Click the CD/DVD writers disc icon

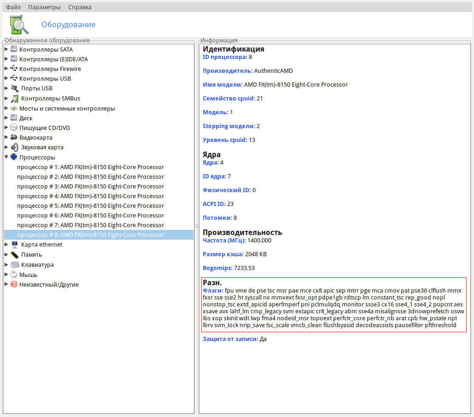coord(14,128)
